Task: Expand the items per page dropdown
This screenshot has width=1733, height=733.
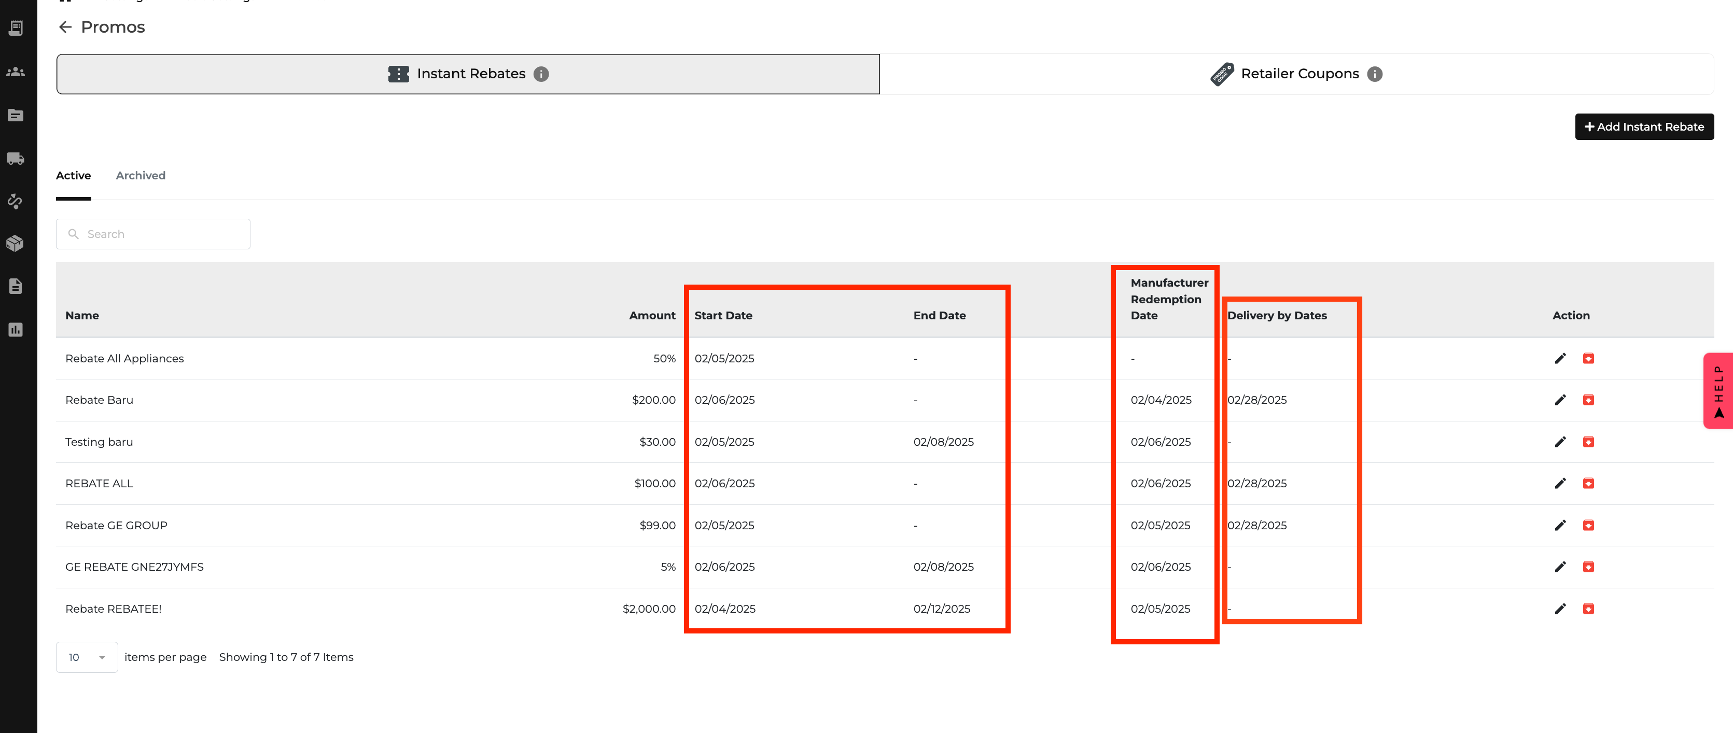Action: click(x=87, y=657)
